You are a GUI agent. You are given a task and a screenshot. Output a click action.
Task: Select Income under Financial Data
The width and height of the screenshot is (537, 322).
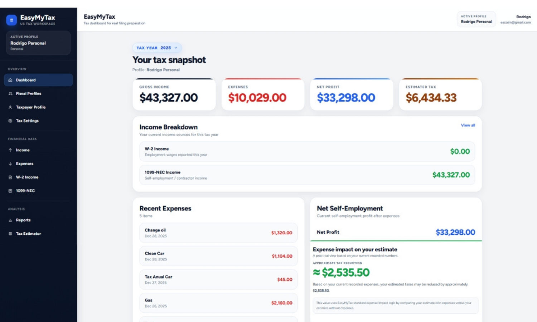click(38, 150)
